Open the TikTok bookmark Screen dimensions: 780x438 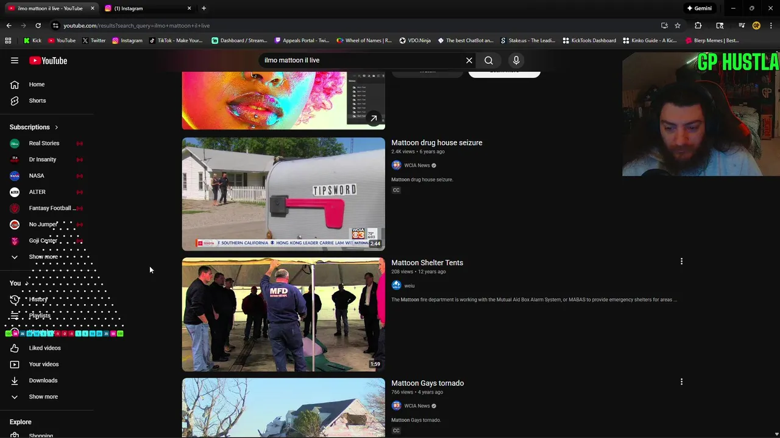click(175, 41)
